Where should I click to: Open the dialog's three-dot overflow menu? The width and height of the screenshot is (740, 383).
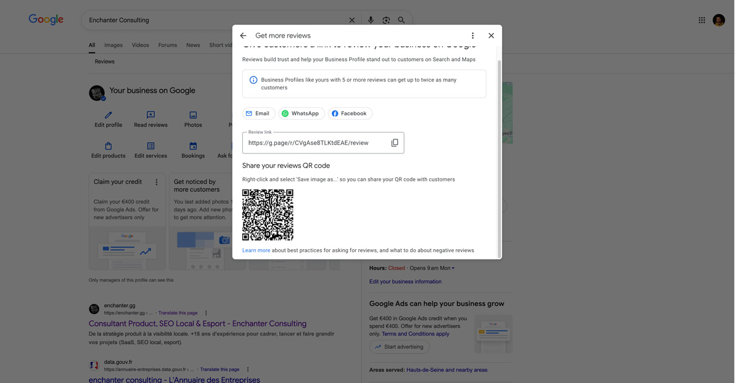point(472,35)
